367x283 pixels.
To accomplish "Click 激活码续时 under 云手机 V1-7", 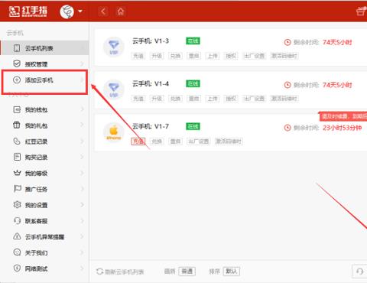I will [x=229, y=141].
